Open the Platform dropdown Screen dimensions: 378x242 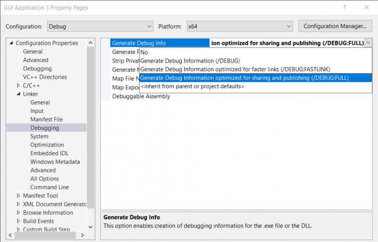click(x=239, y=26)
